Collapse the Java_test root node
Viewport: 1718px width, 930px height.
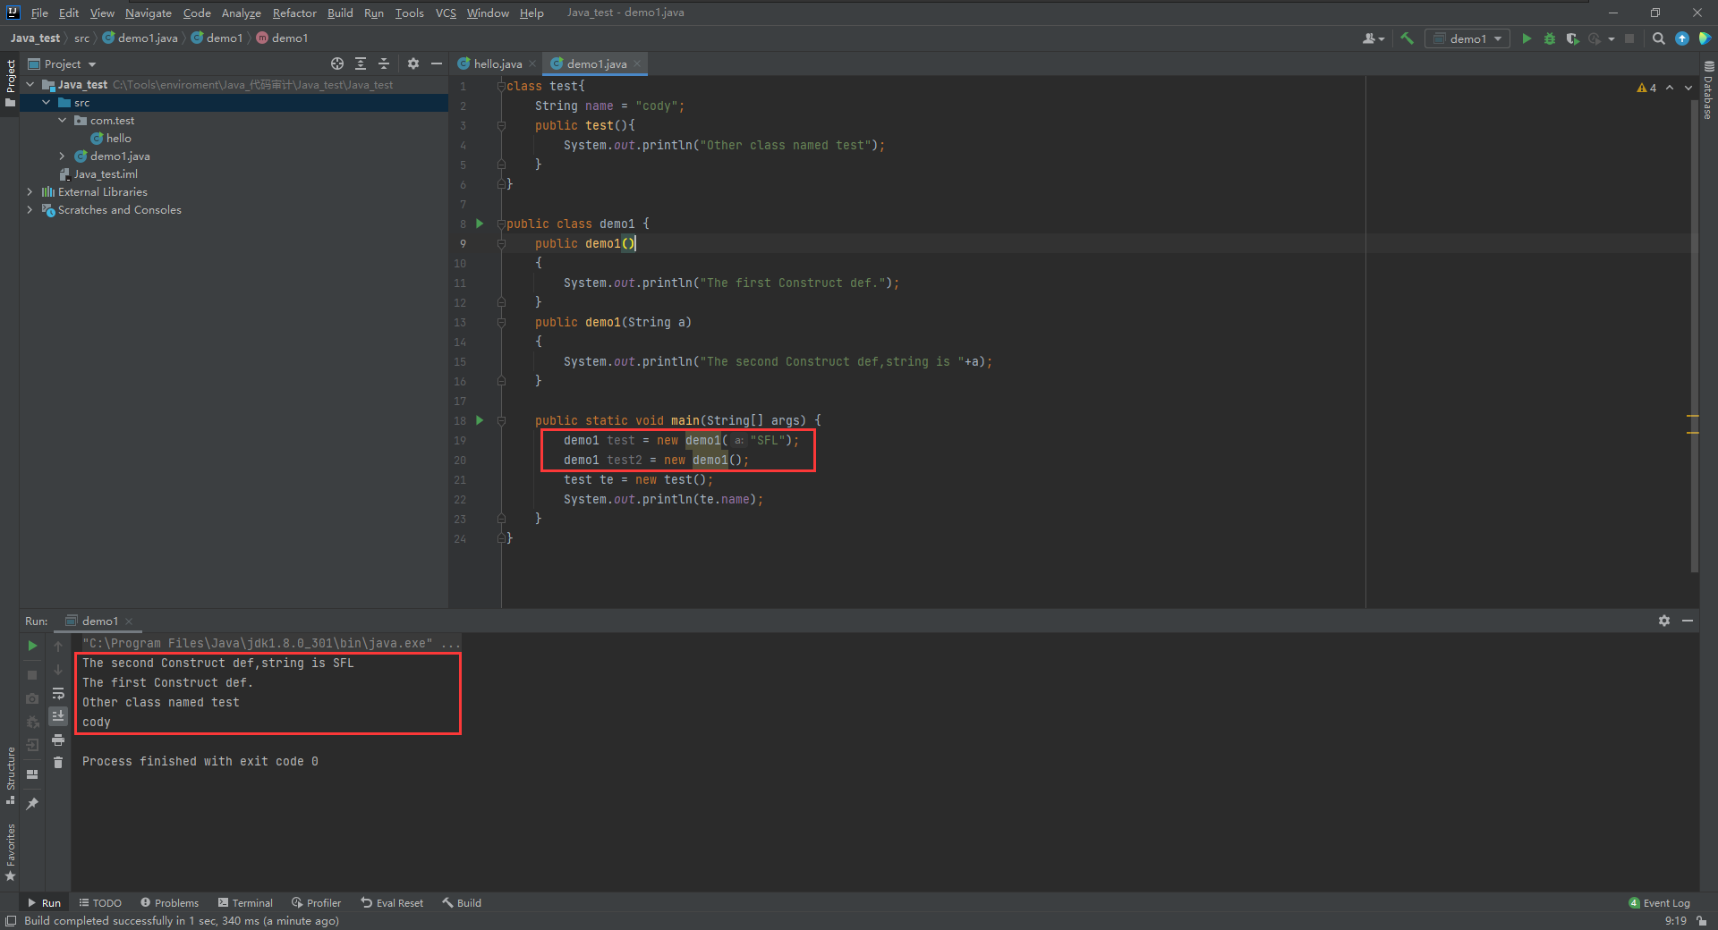tap(30, 84)
